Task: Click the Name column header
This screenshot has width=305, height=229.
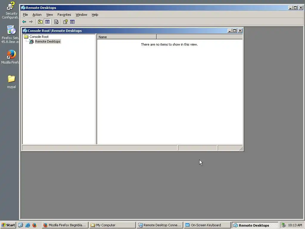Action: pos(127,37)
